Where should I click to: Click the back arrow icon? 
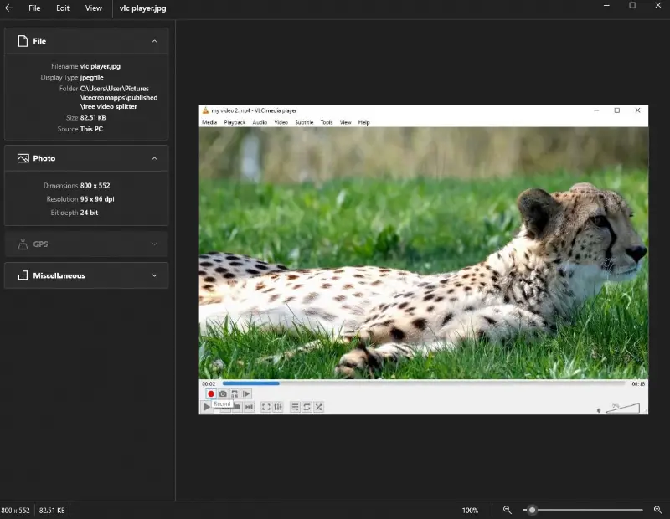click(x=8, y=8)
